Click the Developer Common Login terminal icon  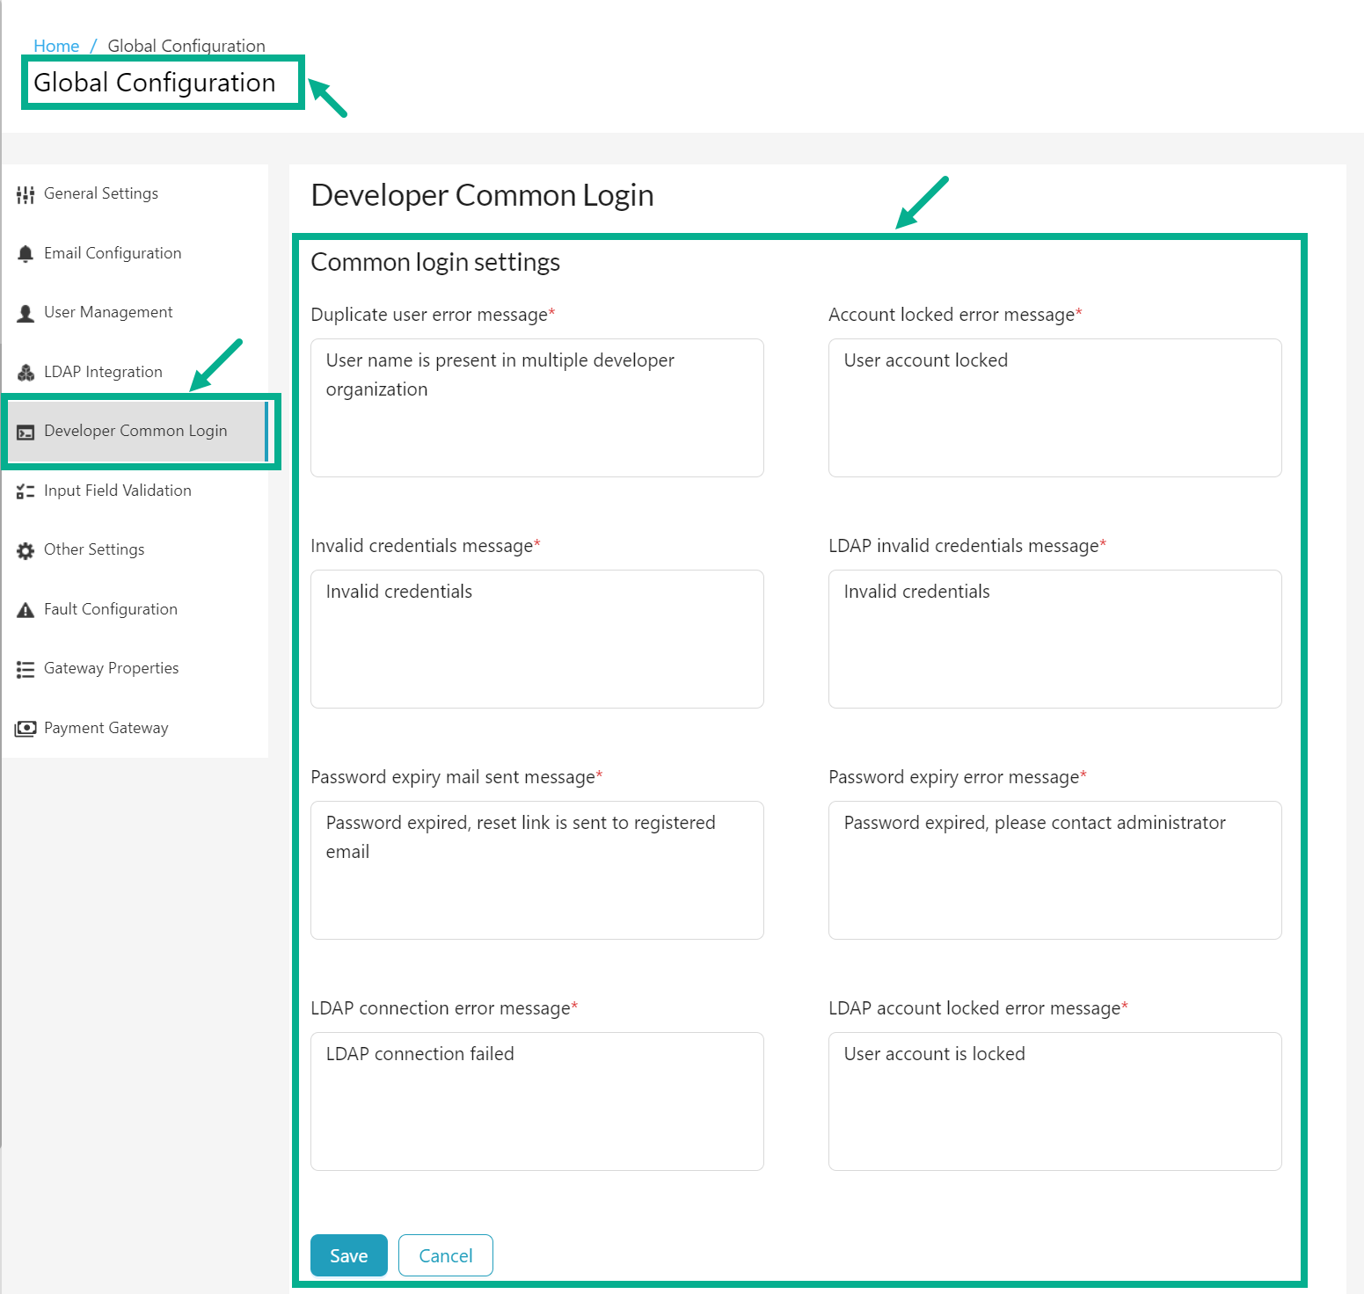(x=26, y=432)
